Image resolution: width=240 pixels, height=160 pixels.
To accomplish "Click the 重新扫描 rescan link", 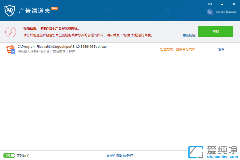I will point(189,35).
